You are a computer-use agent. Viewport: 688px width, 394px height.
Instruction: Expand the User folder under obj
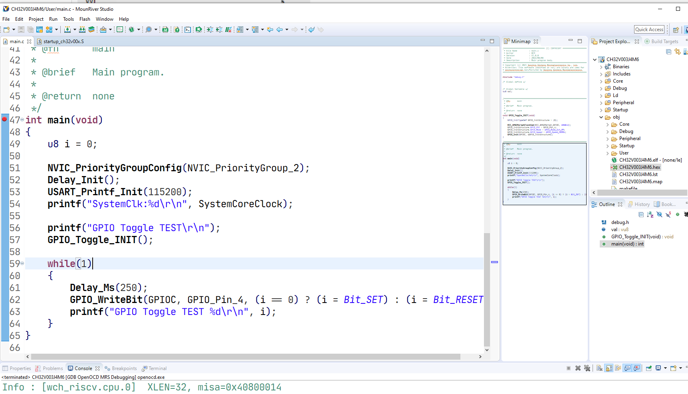point(608,153)
